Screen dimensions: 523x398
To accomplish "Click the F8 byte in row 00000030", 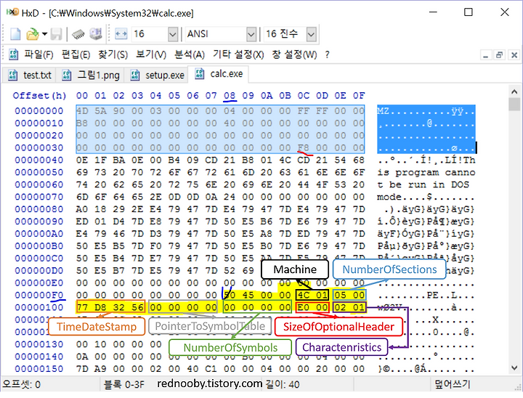I will click(303, 147).
